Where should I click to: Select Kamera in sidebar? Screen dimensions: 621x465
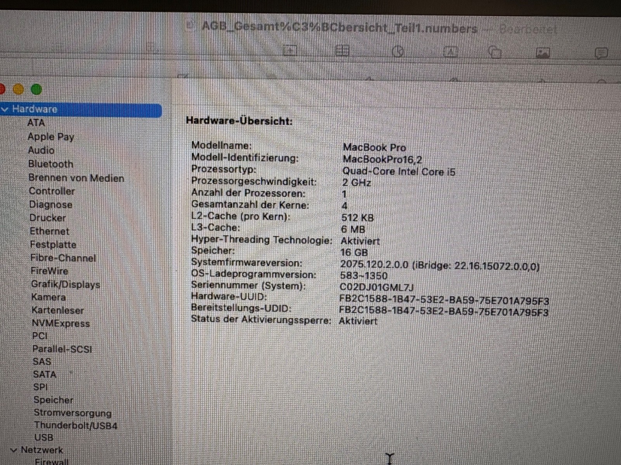49,297
